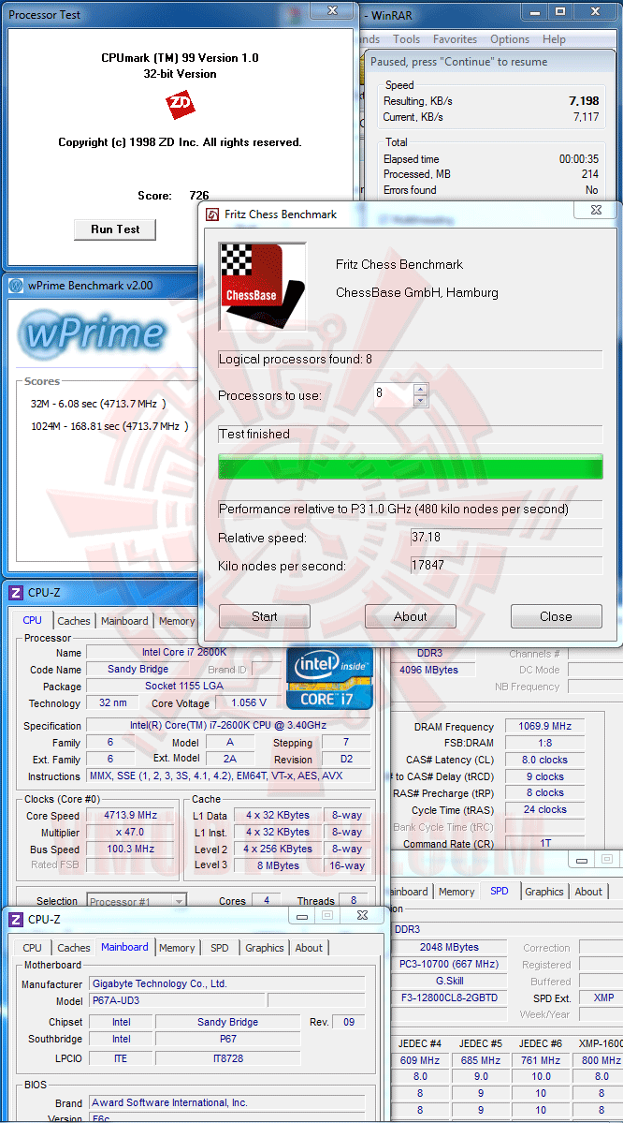Click the Code Name Sandy Bridge field
Screen dimensions: 623x1123
click(138, 669)
